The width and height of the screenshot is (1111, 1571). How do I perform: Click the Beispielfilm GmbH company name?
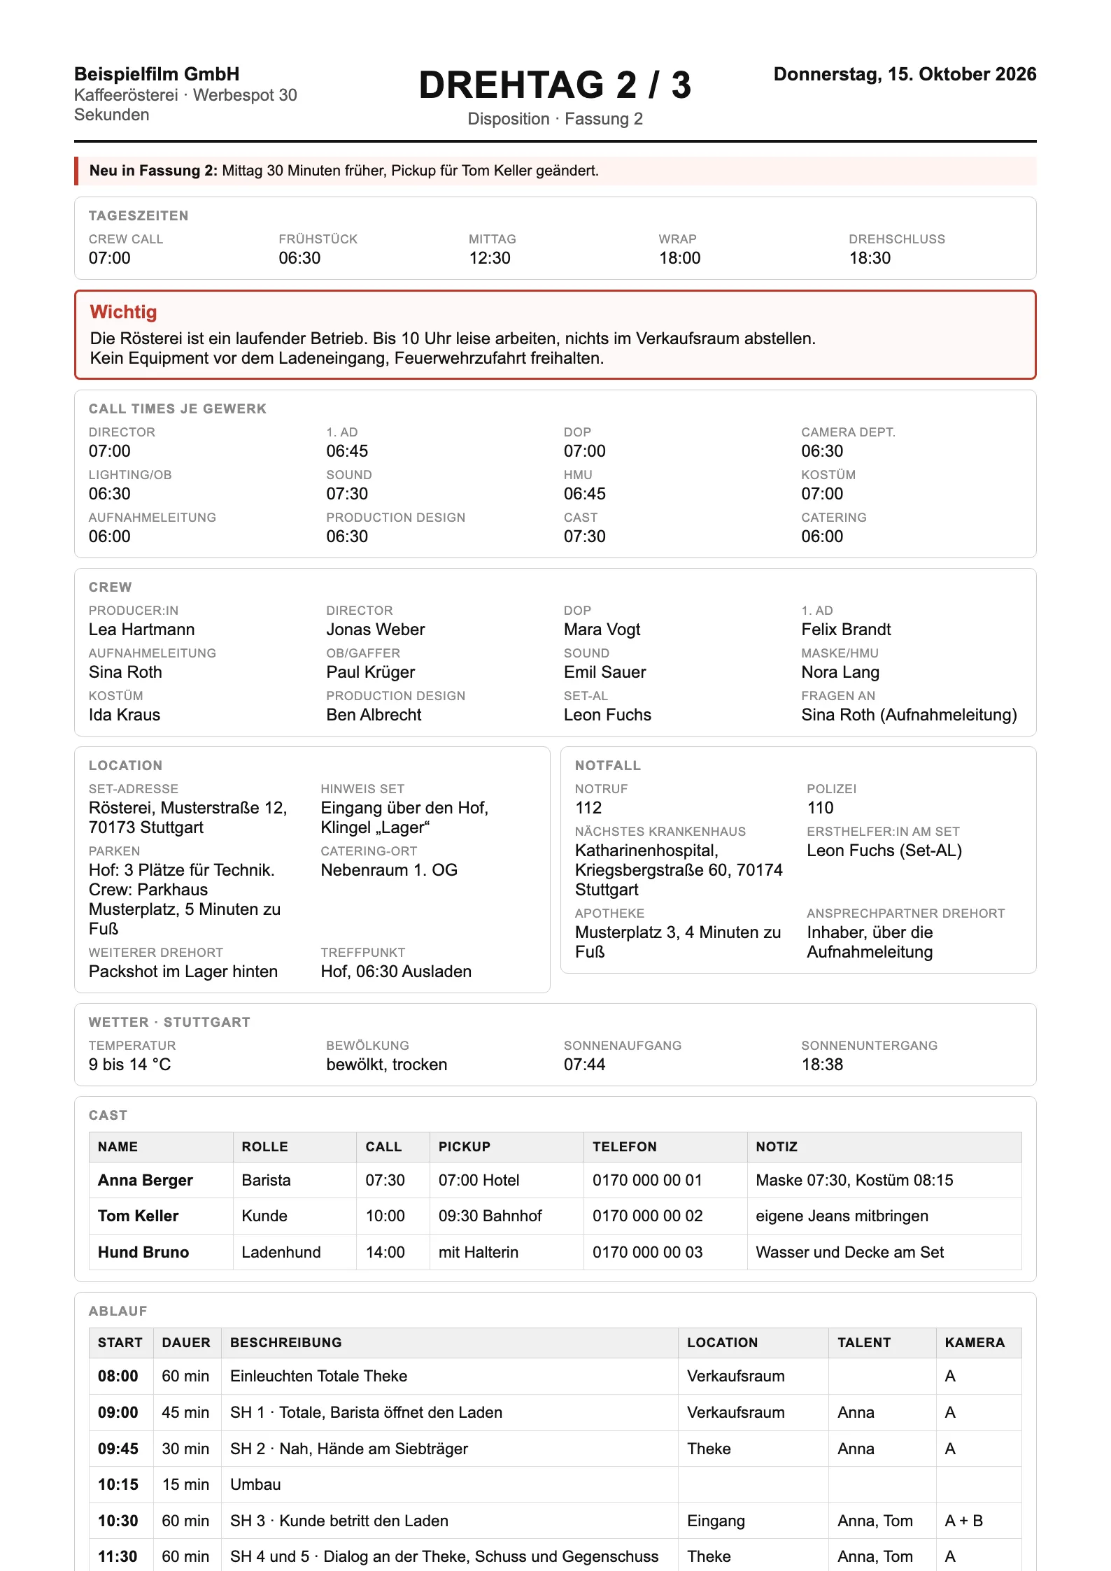click(157, 74)
